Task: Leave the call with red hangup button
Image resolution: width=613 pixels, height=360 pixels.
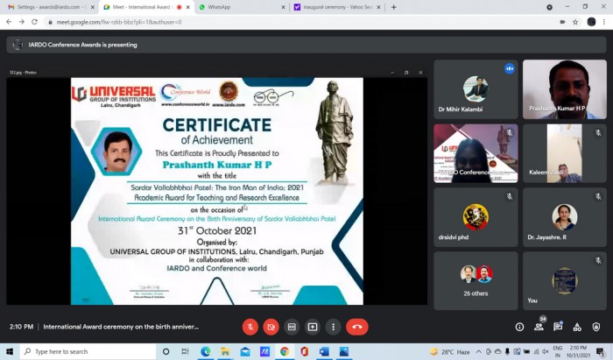Action: click(357, 327)
